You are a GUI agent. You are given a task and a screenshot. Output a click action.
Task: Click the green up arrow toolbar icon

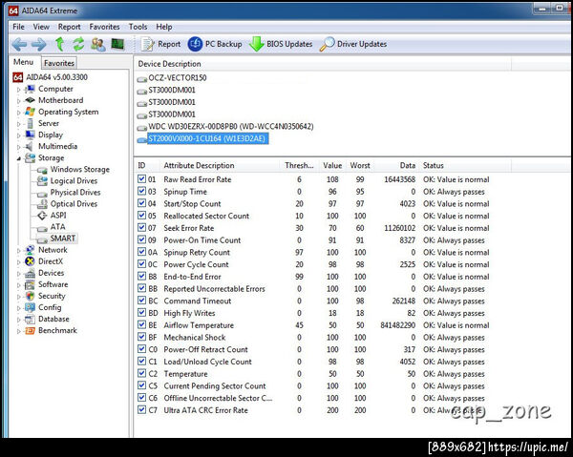tap(59, 44)
